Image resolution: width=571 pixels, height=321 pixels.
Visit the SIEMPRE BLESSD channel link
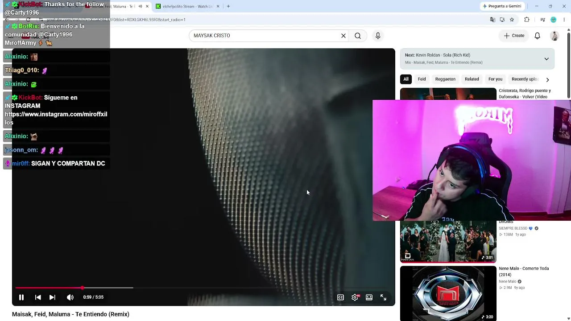click(x=513, y=229)
